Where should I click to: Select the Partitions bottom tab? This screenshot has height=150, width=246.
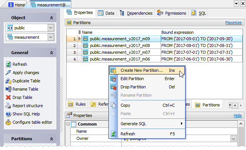[x=207, y=105]
